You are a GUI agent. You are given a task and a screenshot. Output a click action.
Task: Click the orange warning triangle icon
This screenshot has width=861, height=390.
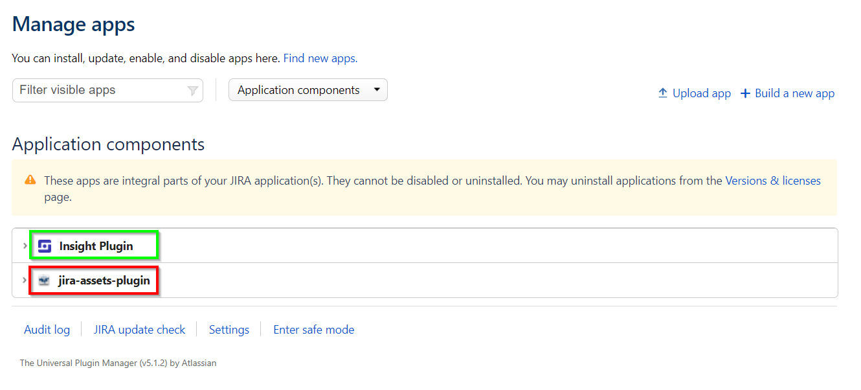[30, 181]
